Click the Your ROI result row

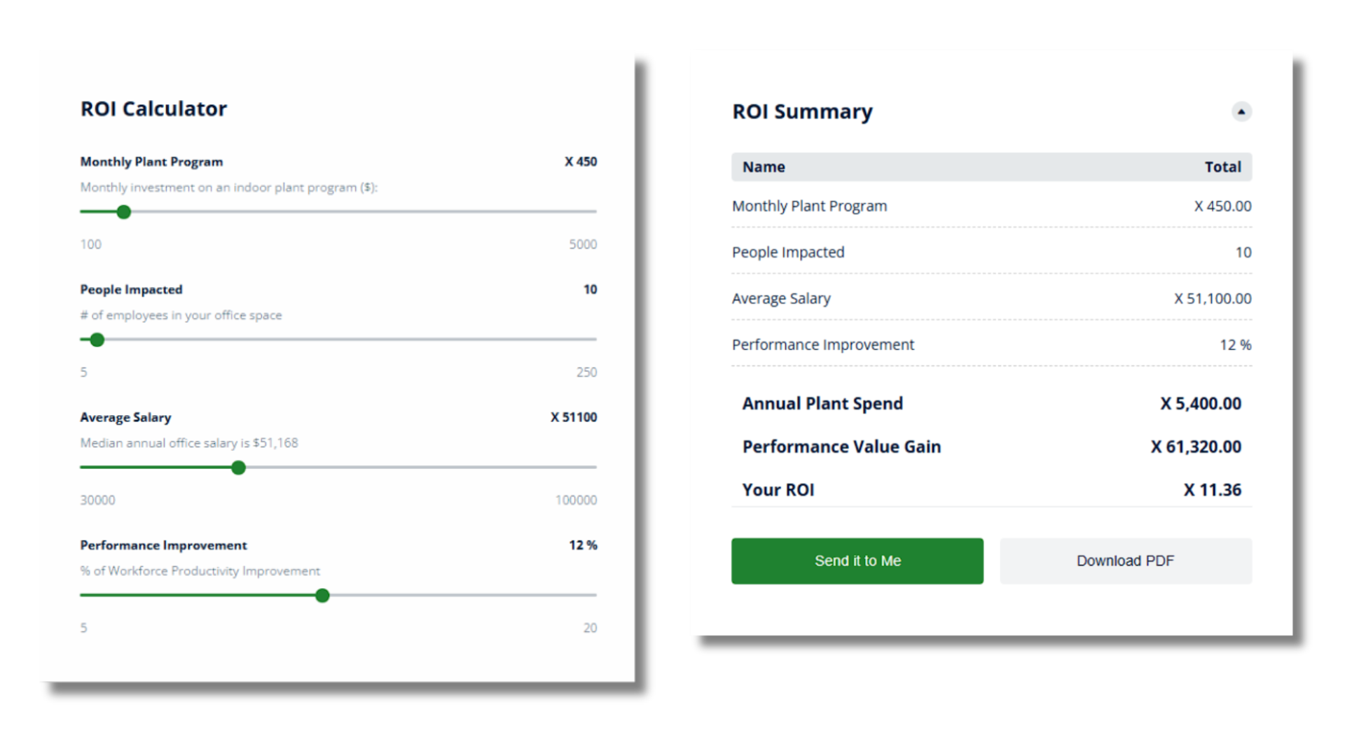pos(991,490)
